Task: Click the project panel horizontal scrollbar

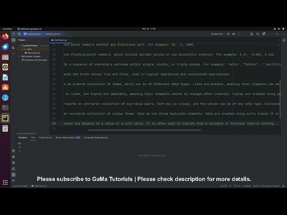Action: [x=26, y=133]
